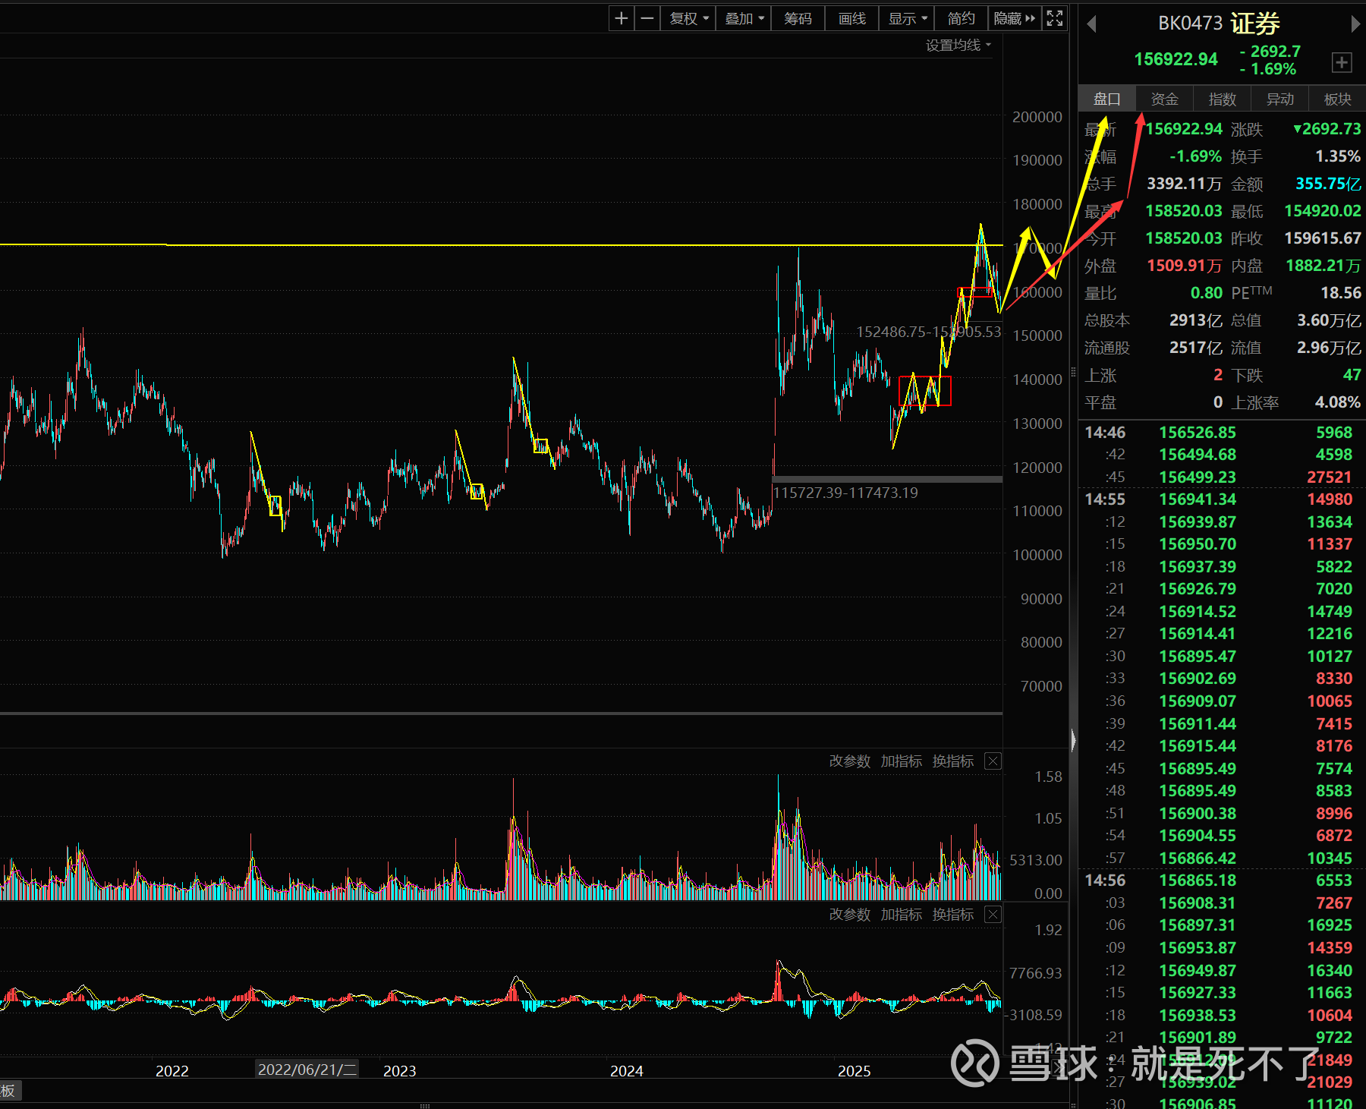
Task: Zoom out the chart with minus button
Action: (647, 18)
